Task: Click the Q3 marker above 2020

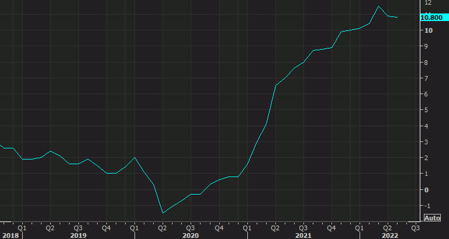Action: pyautogui.click(x=190, y=228)
